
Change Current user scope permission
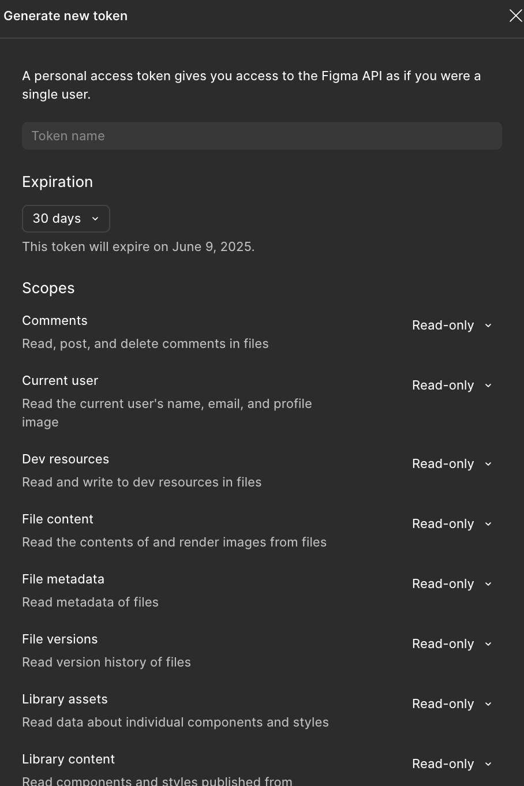pos(452,385)
